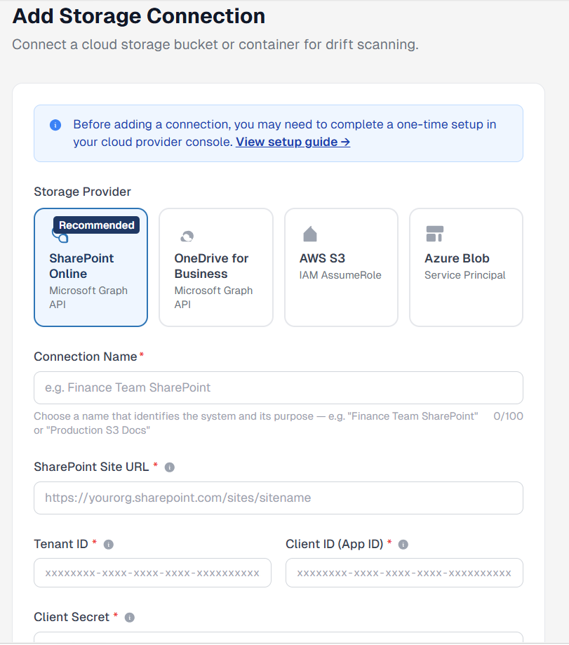
Task: Click the Client Secret label
Action: [x=72, y=617]
